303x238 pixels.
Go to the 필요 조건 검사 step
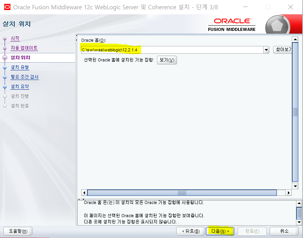pyautogui.click(x=25, y=77)
